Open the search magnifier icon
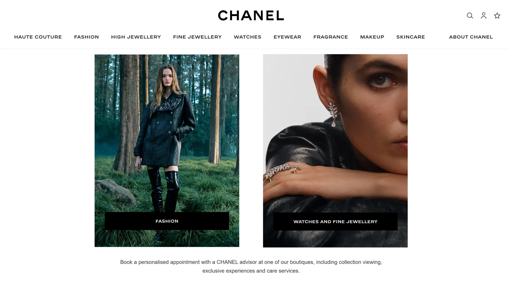 pos(470,16)
